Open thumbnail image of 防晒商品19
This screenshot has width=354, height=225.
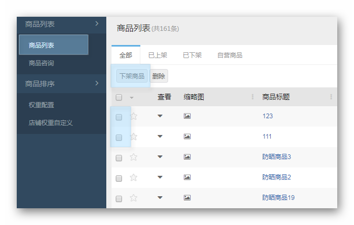click(187, 198)
